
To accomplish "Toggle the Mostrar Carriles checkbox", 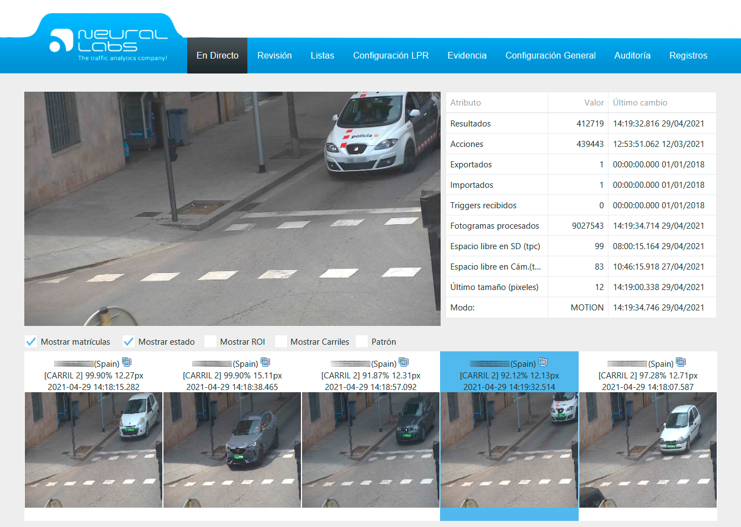I will click(x=281, y=341).
